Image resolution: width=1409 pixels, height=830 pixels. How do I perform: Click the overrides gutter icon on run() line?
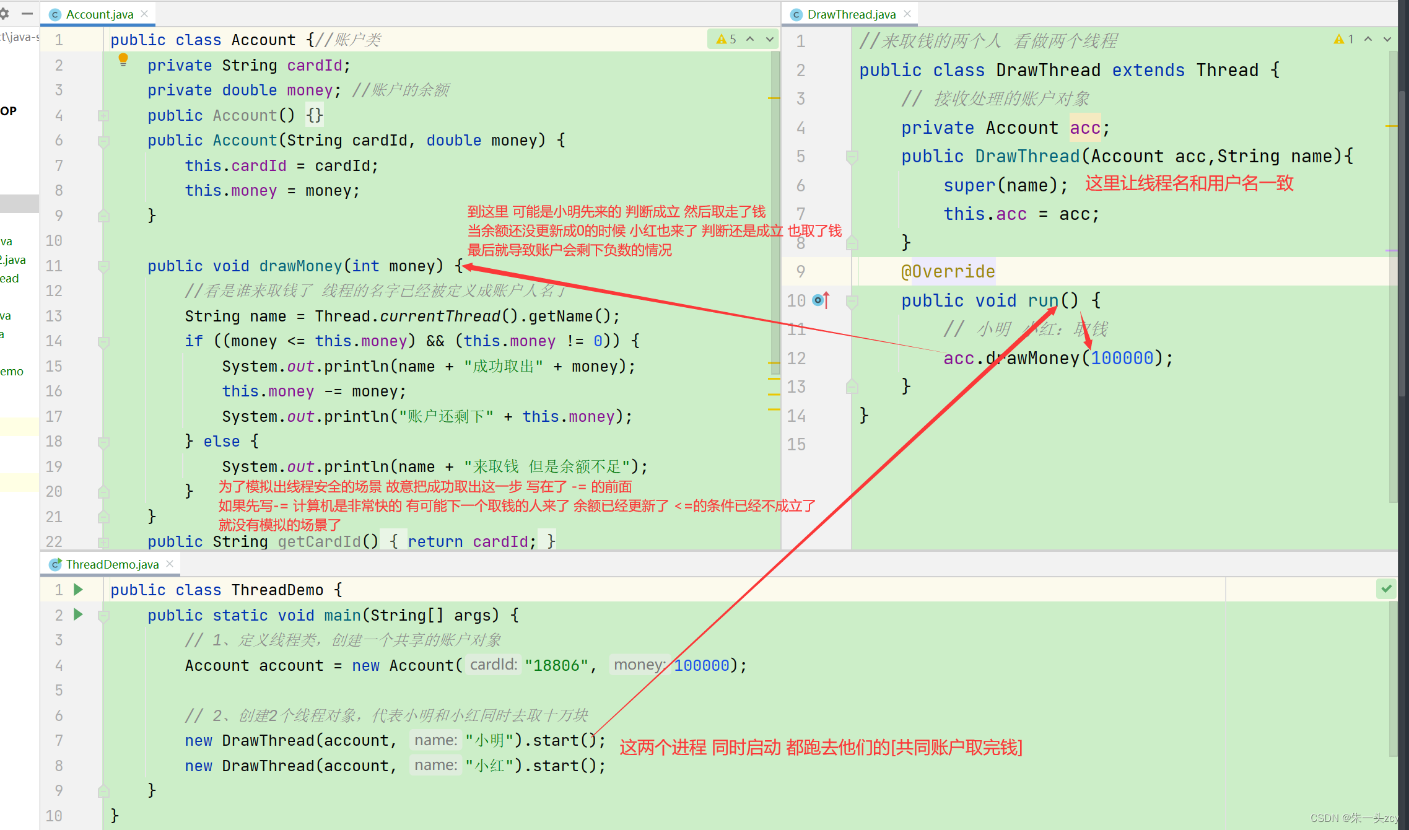pyautogui.click(x=821, y=300)
